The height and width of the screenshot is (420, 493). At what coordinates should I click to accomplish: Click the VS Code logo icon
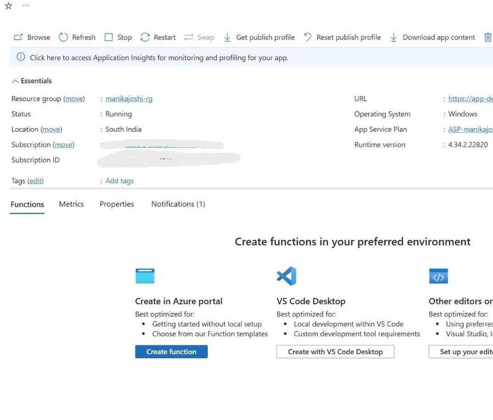pyautogui.click(x=286, y=276)
